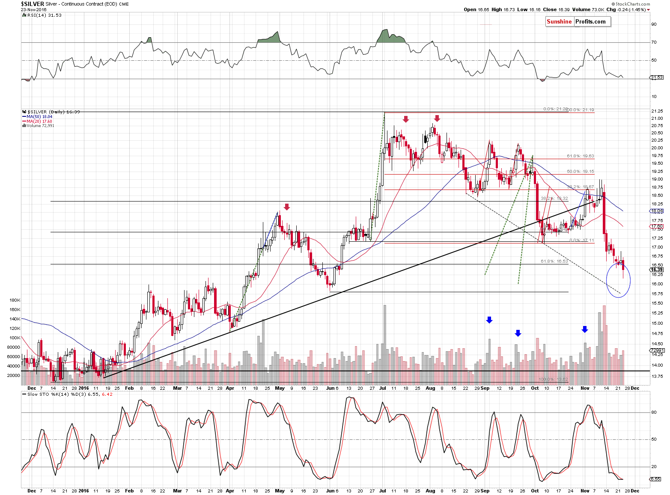
Task: Click the Sunshine logo text
Action: [x=559, y=21]
